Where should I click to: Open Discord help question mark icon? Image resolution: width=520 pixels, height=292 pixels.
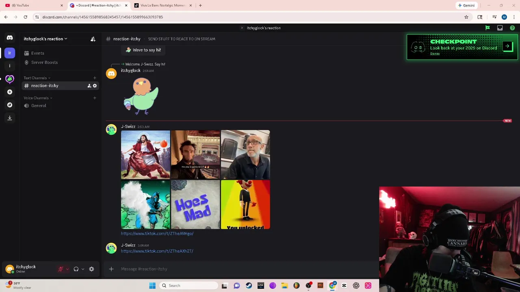click(512, 28)
